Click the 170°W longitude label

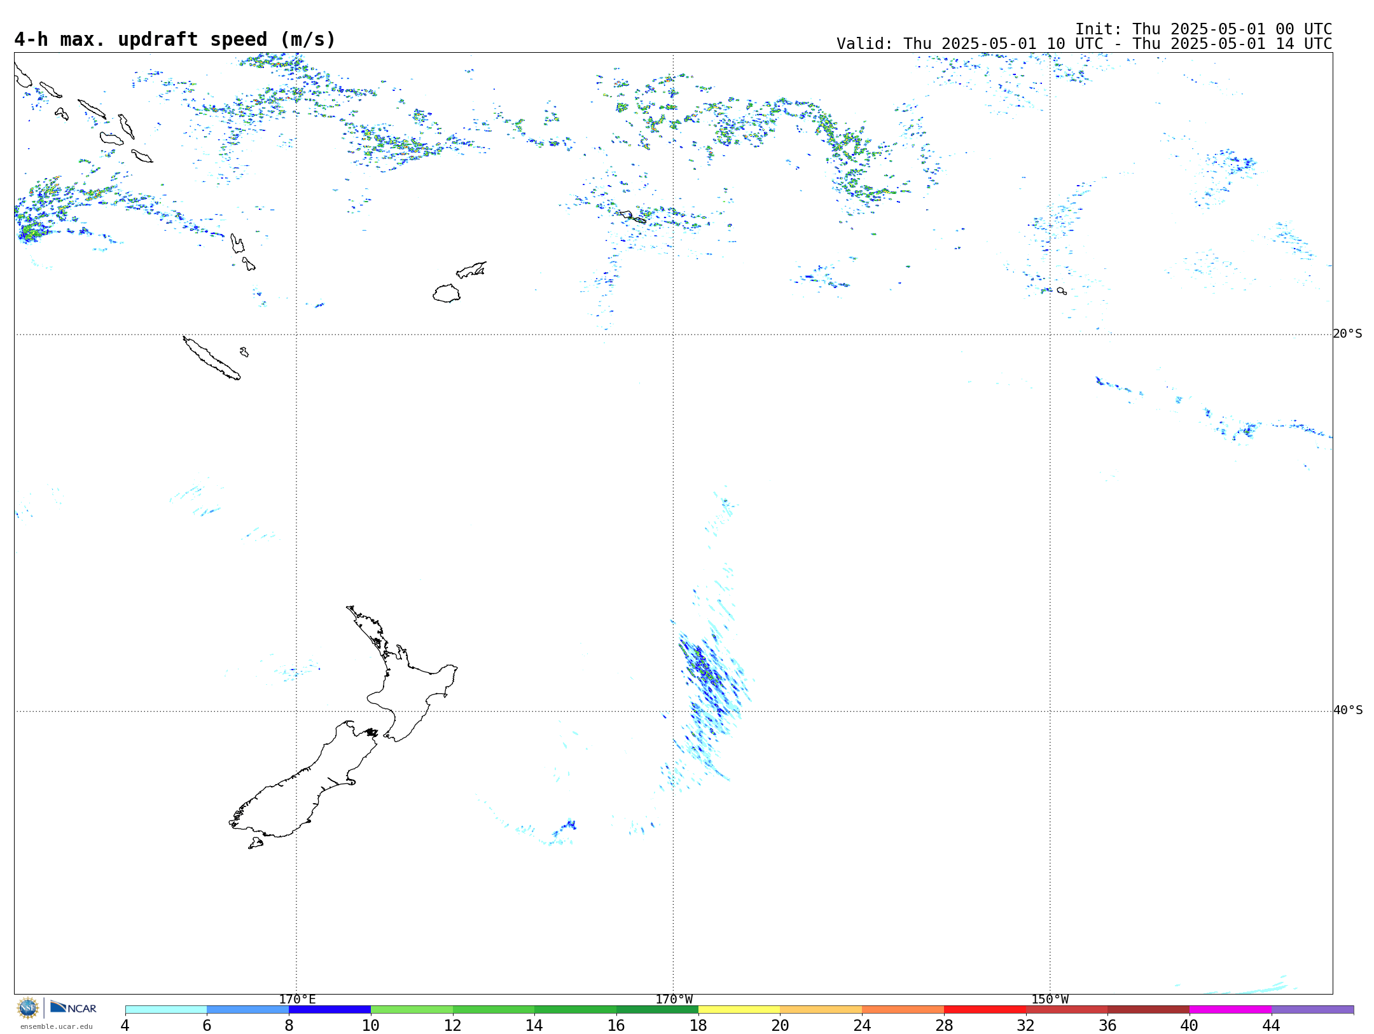tap(674, 1000)
